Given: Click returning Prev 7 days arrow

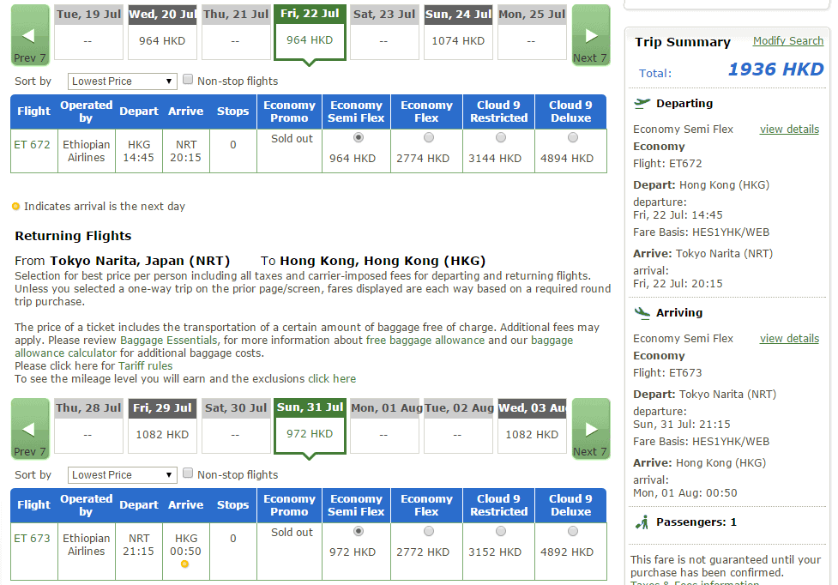Looking at the screenshot, I should (29, 429).
